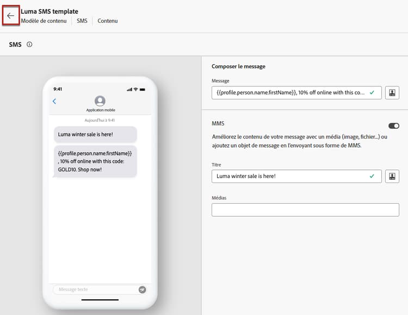Click the Composer le message heading
The image size is (408, 315).
click(238, 66)
